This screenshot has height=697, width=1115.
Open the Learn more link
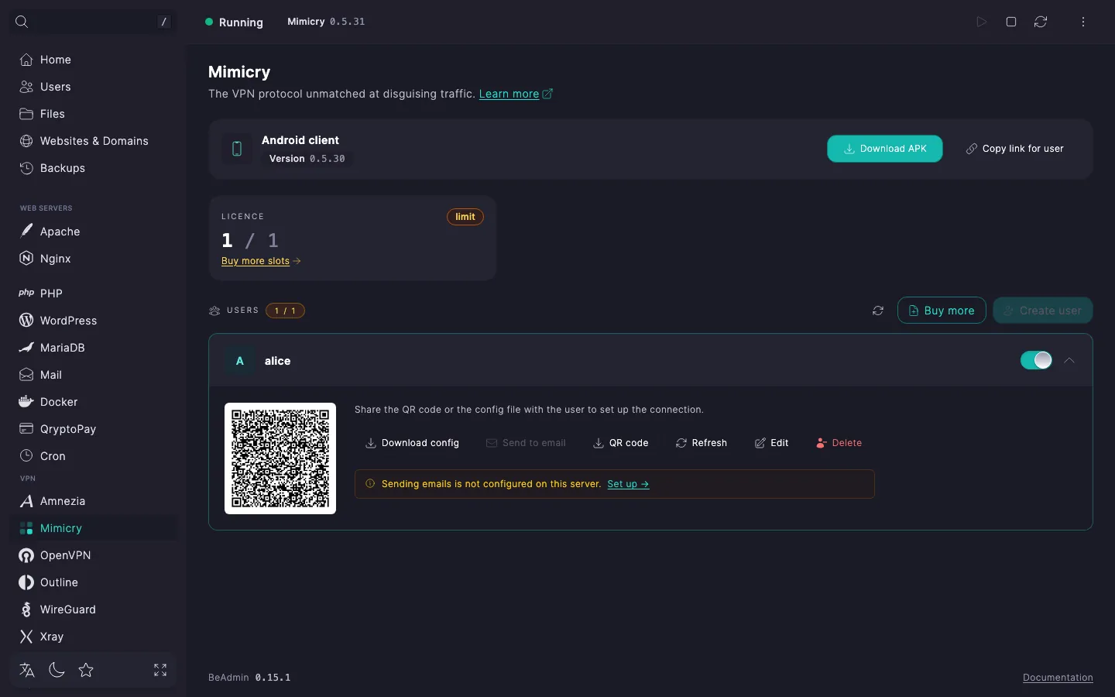click(516, 94)
